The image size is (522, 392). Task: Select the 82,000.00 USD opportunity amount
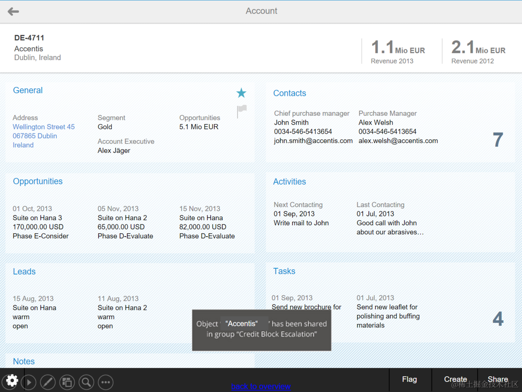pyautogui.click(x=203, y=227)
